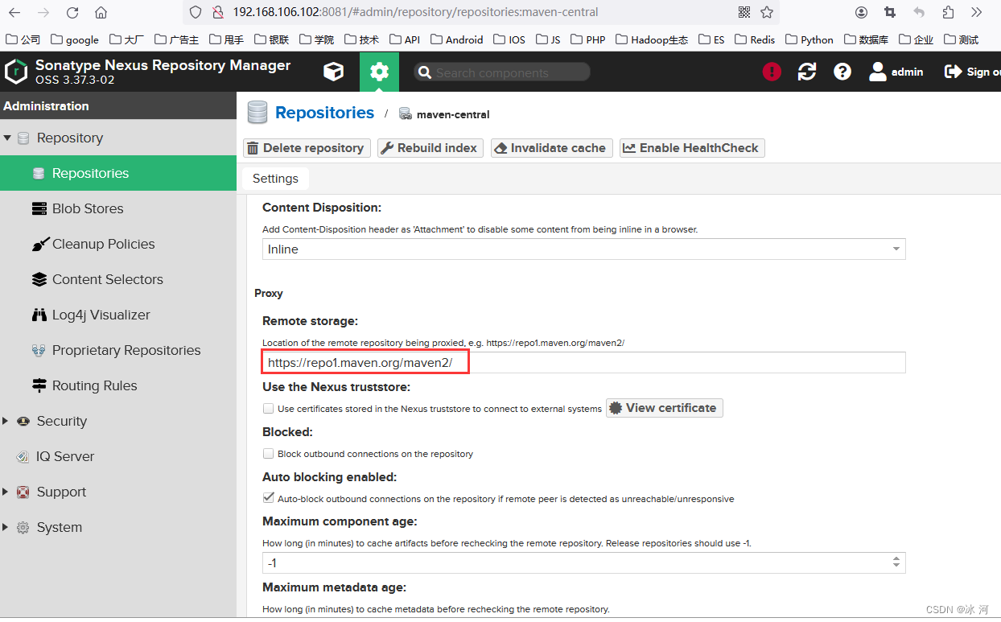
Task: Click the Nexus Repository Manager logo
Action: (x=16, y=72)
